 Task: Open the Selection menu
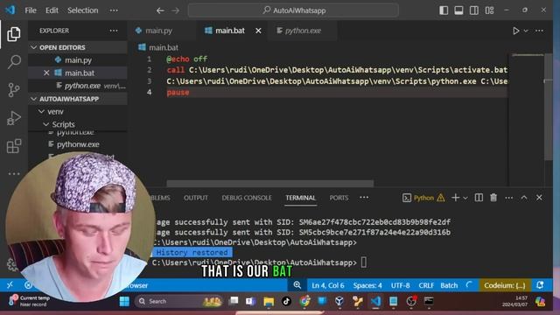(83, 10)
